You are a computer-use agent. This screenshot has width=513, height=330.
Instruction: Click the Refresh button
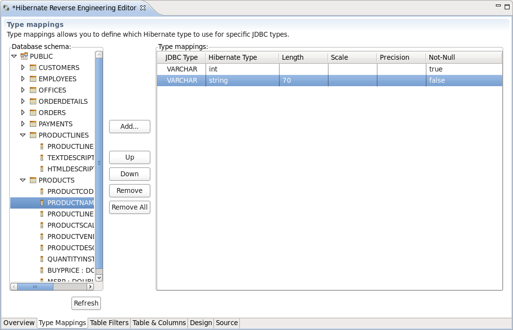[86, 303]
